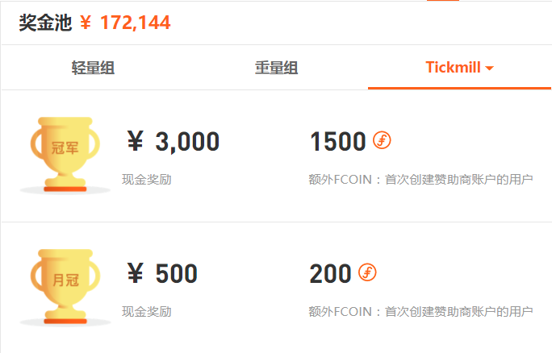Expand the Tickmill dropdown arrow

click(489, 69)
